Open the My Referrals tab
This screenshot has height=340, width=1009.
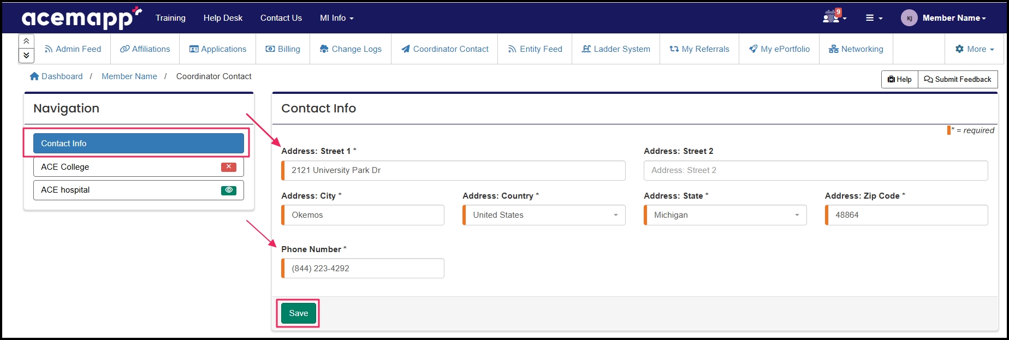tap(699, 49)
